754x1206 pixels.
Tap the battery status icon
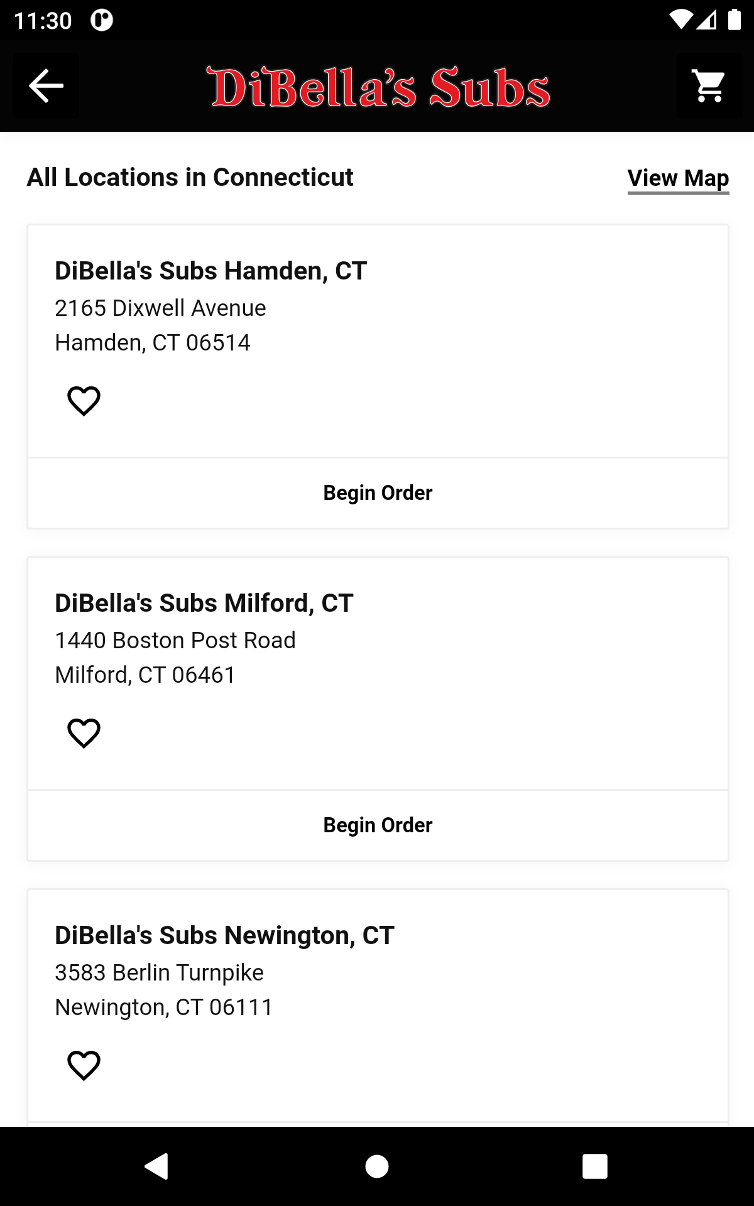click(734, 20)
